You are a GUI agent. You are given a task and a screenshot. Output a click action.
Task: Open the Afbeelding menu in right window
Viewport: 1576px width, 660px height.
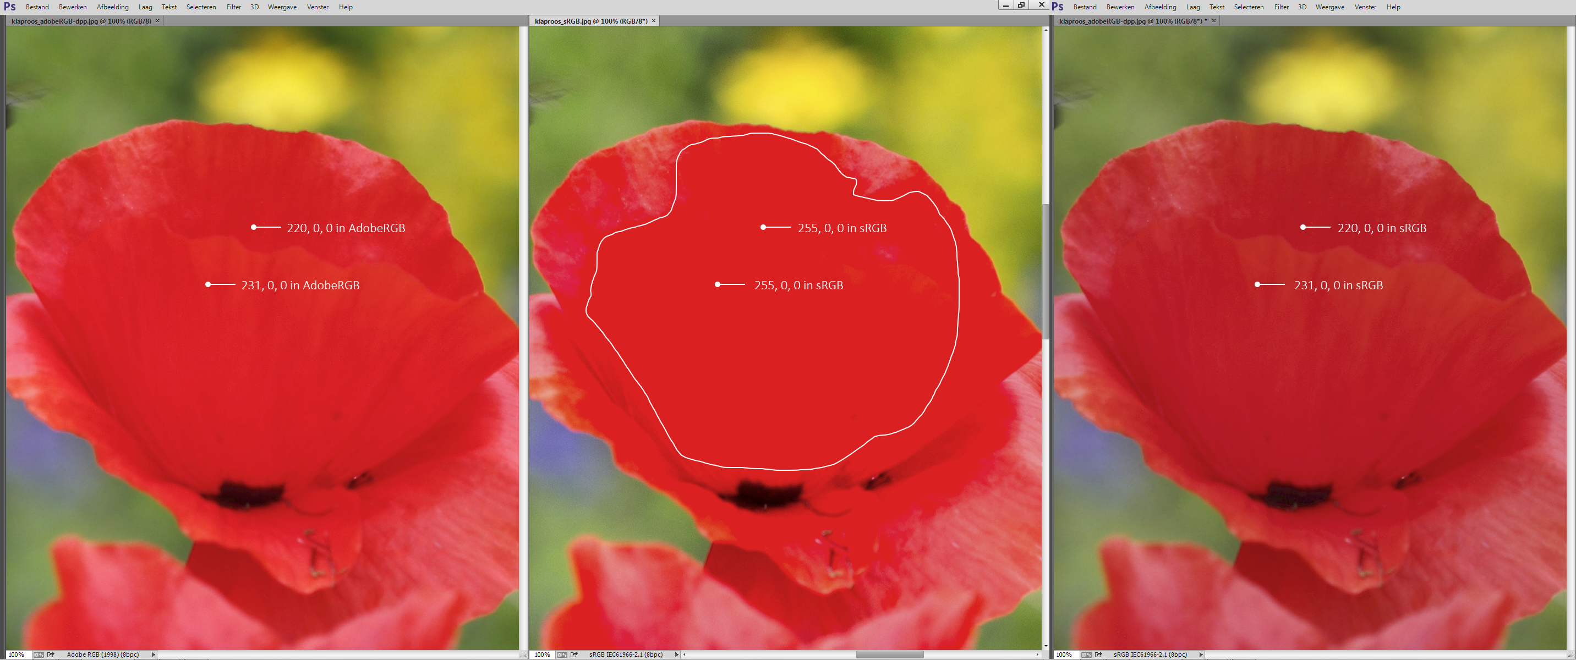point(1160,7)
